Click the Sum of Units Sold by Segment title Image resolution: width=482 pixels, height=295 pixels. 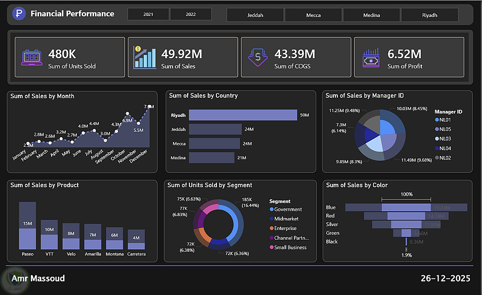(x=210, y=185)
